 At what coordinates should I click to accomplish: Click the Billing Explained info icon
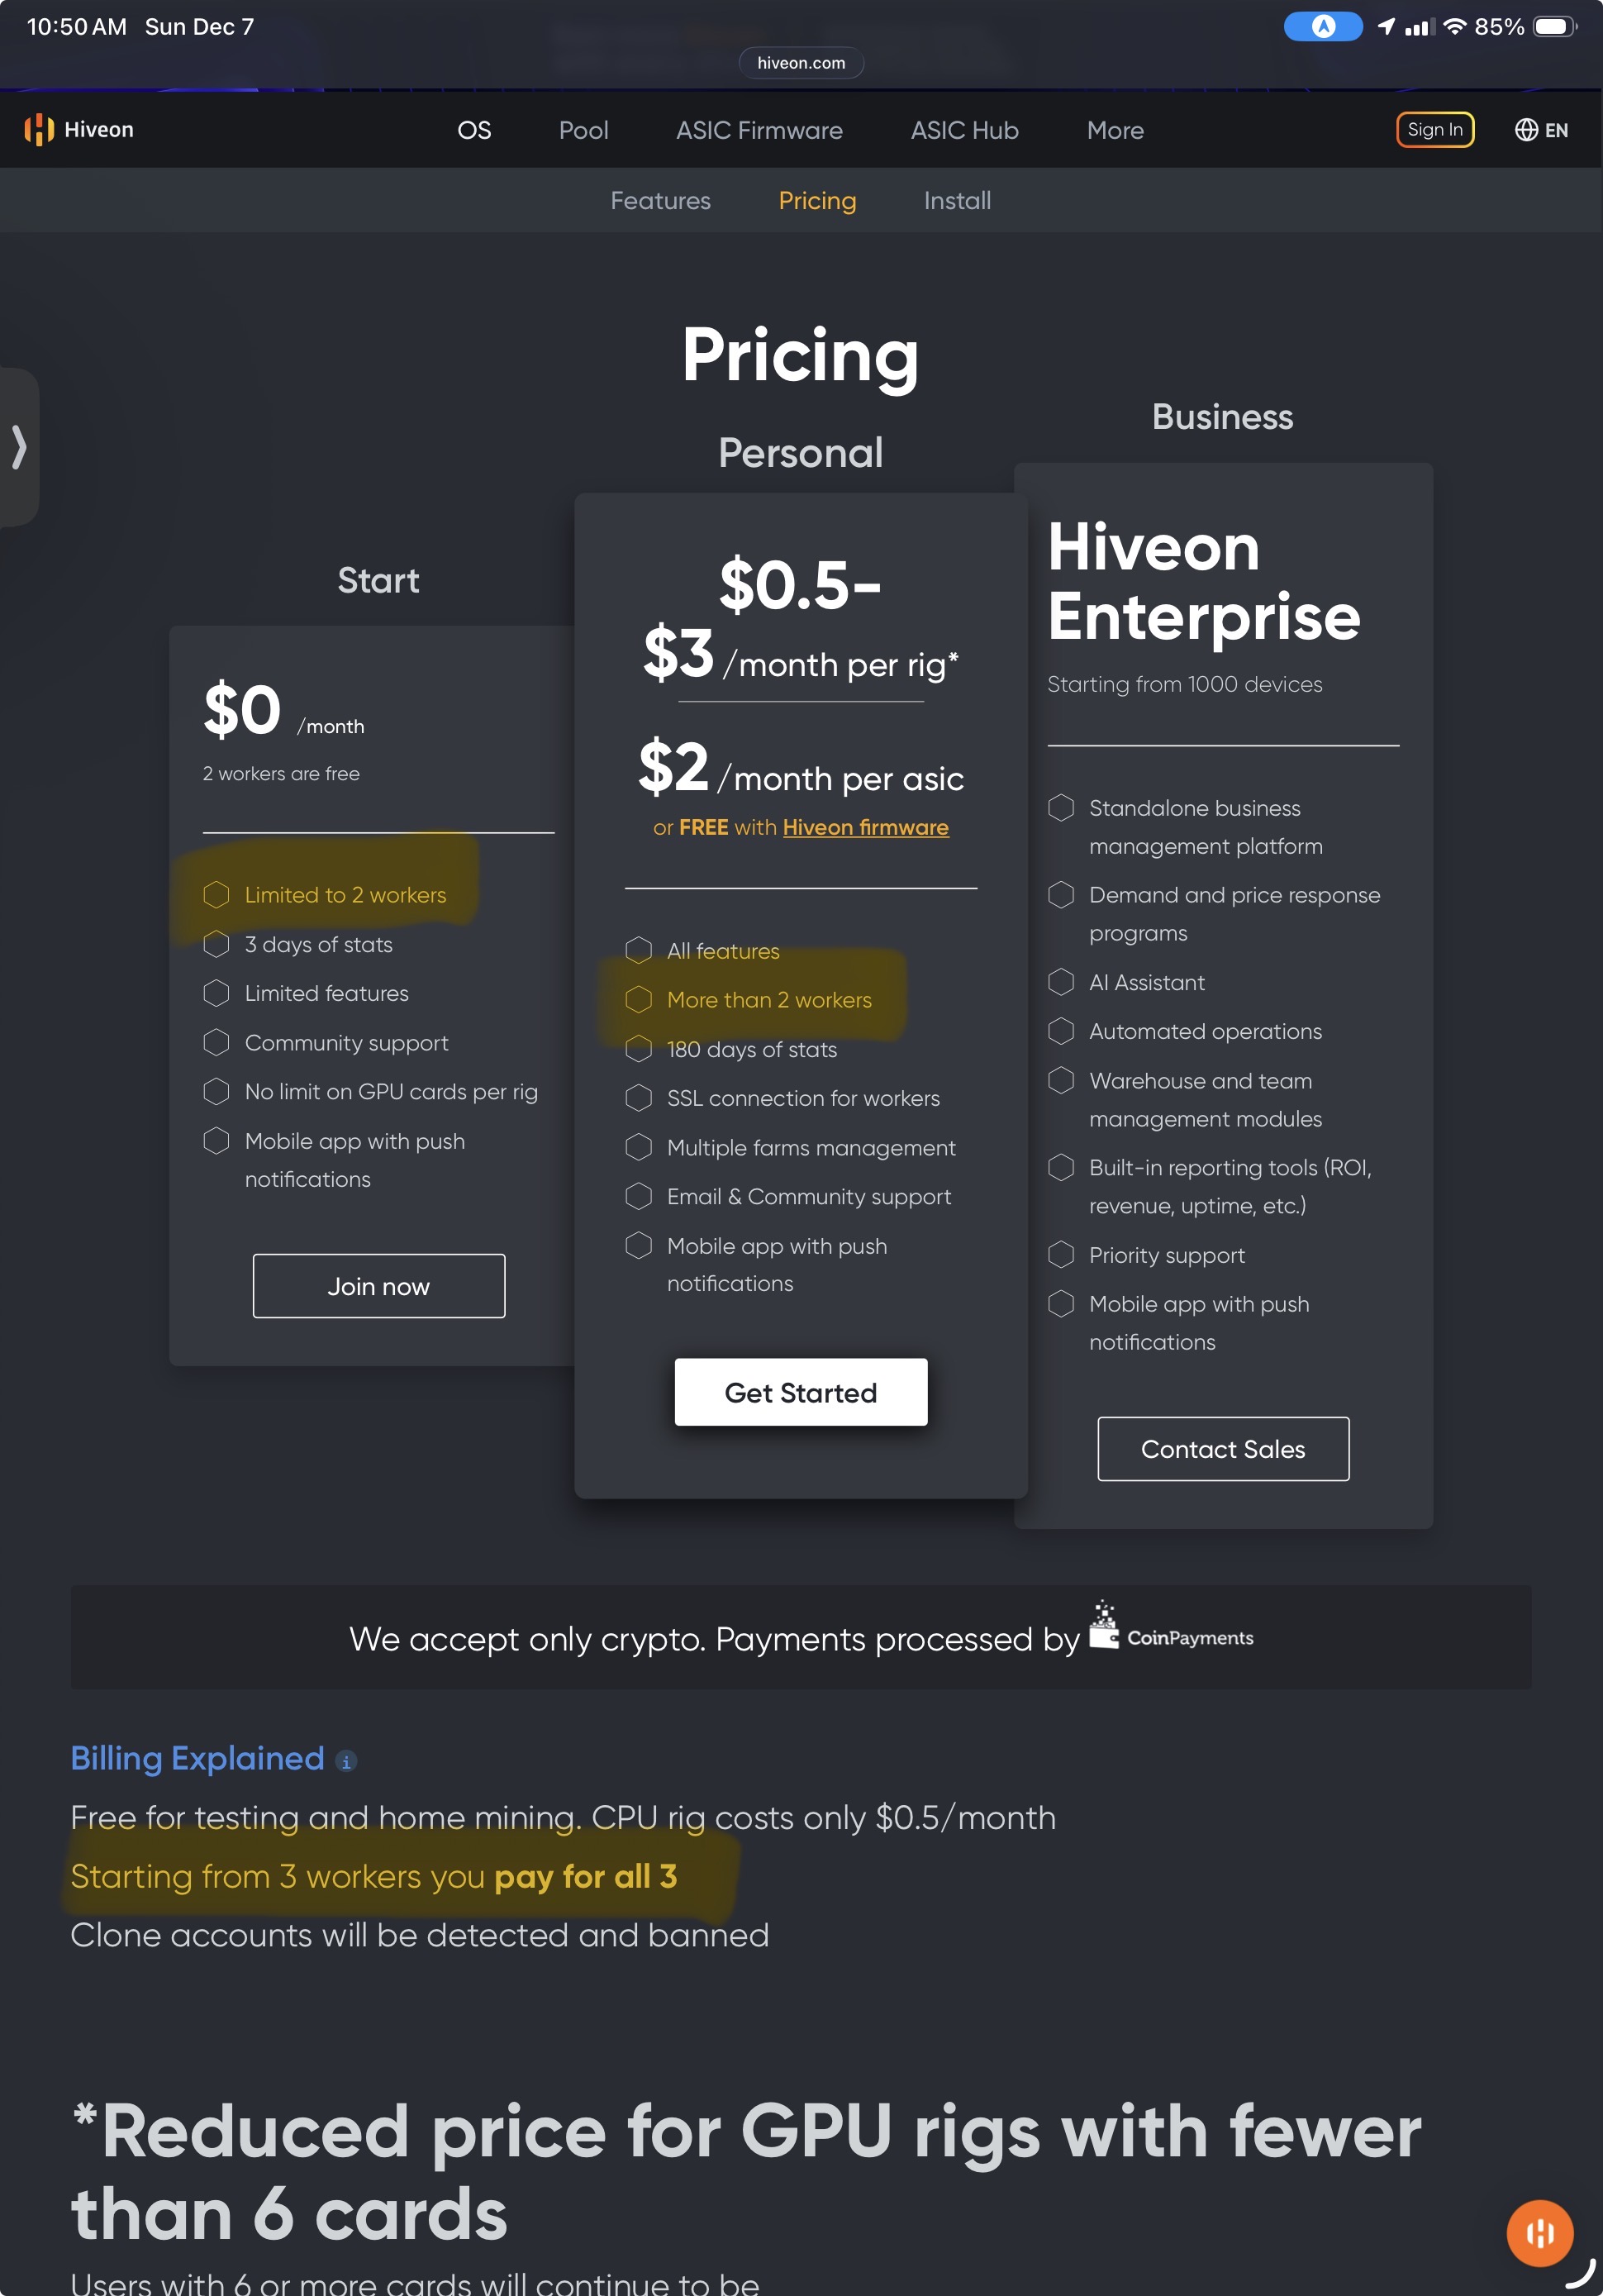pos(346,1761)
